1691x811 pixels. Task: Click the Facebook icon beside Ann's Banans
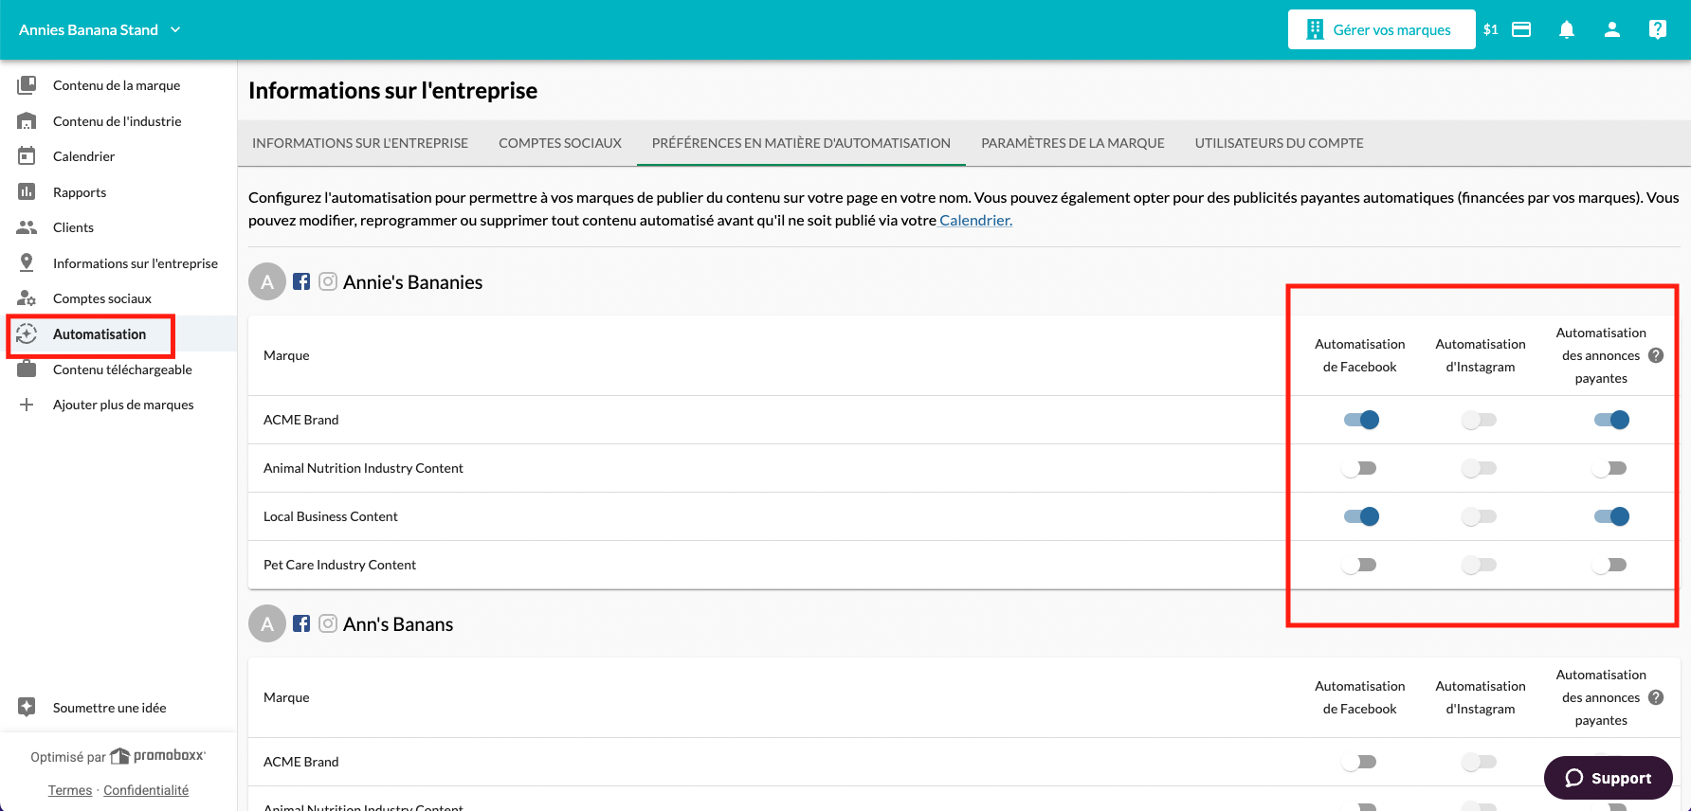point(301,623)
